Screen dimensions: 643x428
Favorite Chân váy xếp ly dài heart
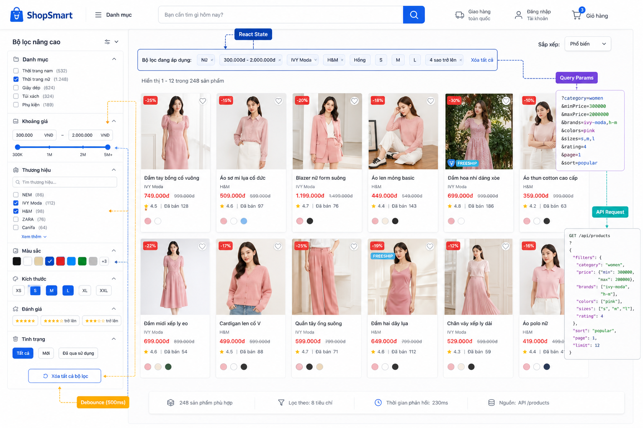[x=506, y=247]
